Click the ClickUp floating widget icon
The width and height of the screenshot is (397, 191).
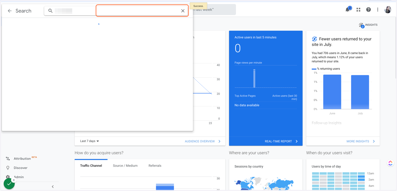pos(390,163)
